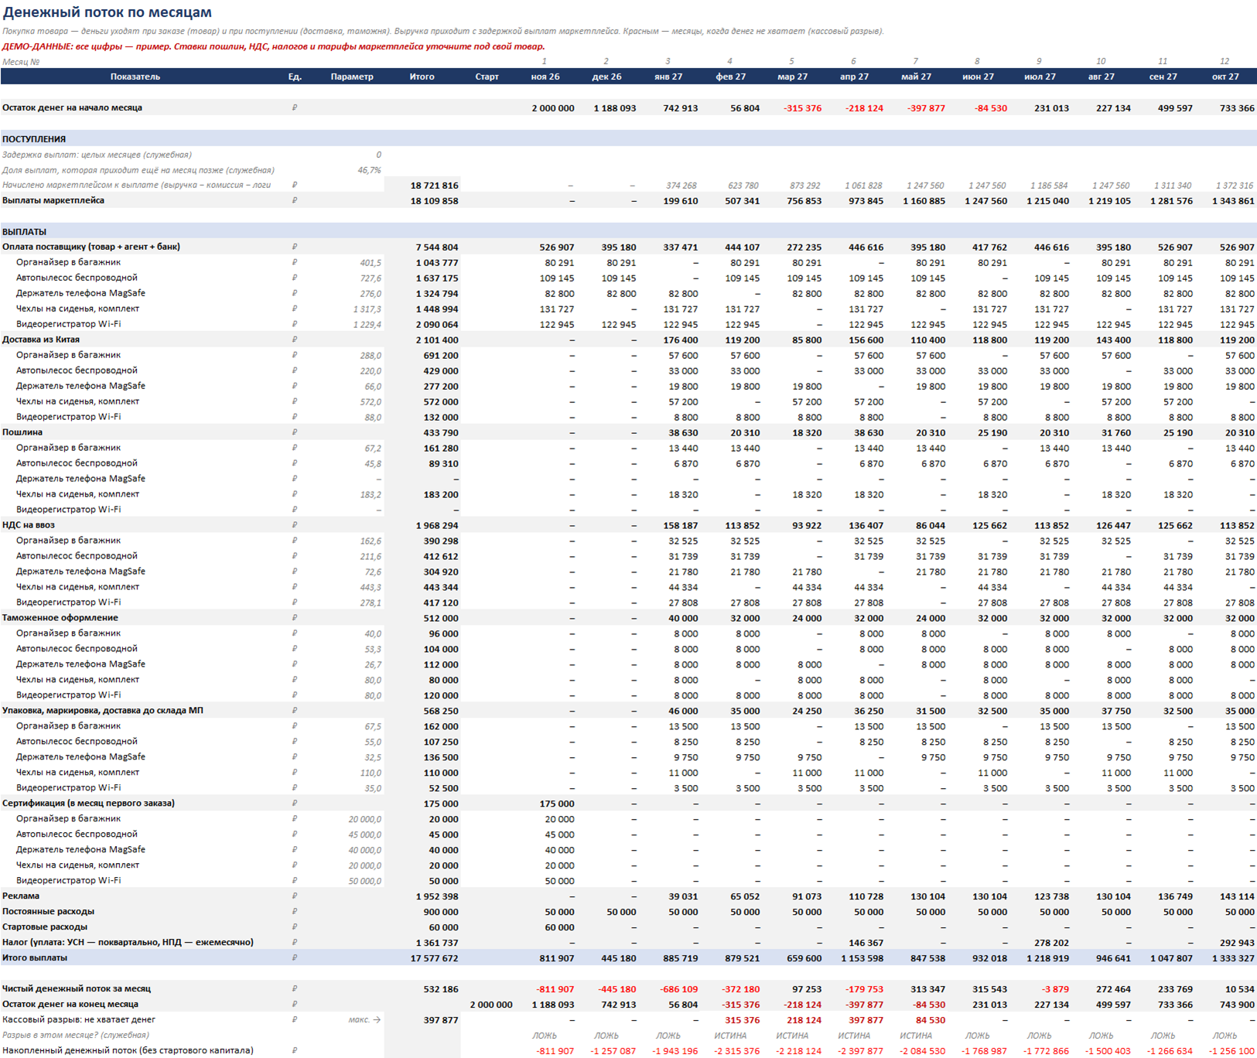The image size is (1257, 1058).
Task: Click the 'Показатель' column header
Action: 135,77
